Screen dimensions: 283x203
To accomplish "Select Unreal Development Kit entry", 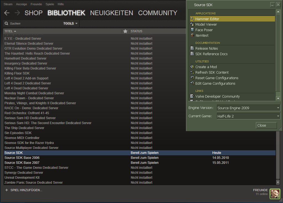I will pos(22,177).
